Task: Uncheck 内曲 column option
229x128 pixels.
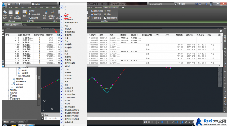Action: [62, 82]
